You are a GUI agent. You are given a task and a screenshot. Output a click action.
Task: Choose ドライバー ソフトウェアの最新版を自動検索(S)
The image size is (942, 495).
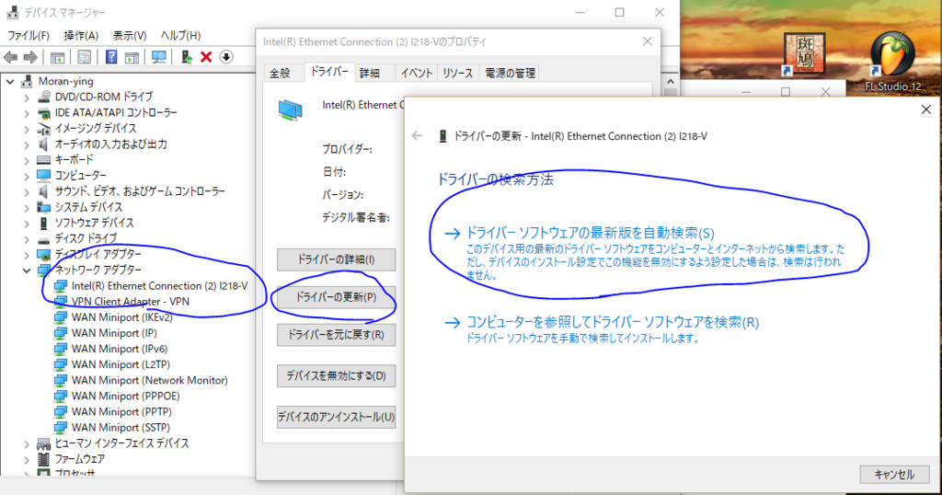point(645,254)
